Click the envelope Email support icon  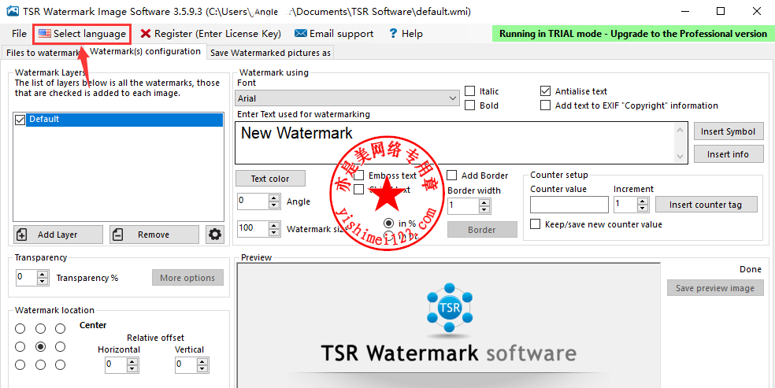coord(301,34)
